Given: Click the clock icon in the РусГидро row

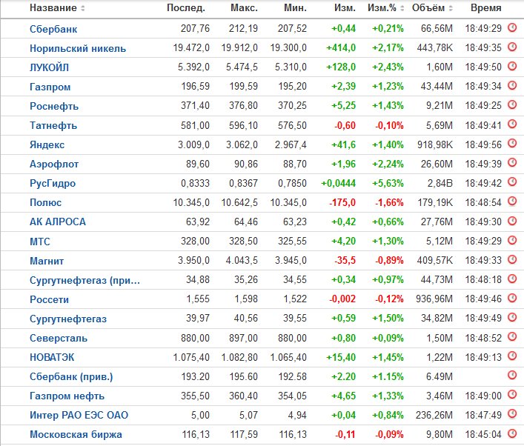Looking at the screenshot, I should pyautogui.click(x=512, y=182).
